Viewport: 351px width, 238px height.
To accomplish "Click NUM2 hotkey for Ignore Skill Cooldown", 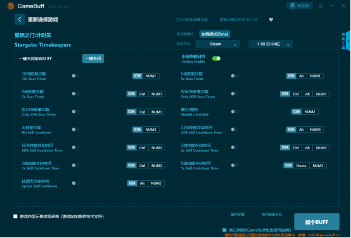I will [x=156, y=183].
